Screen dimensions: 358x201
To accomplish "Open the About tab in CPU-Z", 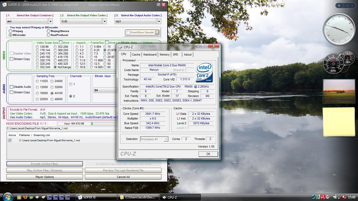I will pyautogui.click(x=188, y=55).
